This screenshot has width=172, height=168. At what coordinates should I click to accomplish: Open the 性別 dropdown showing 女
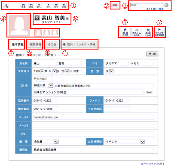coord(111,71)
